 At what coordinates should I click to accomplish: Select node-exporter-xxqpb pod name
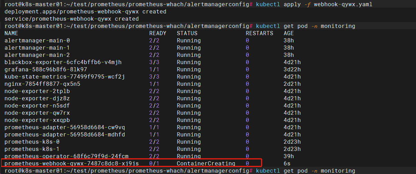coord(37,120)
